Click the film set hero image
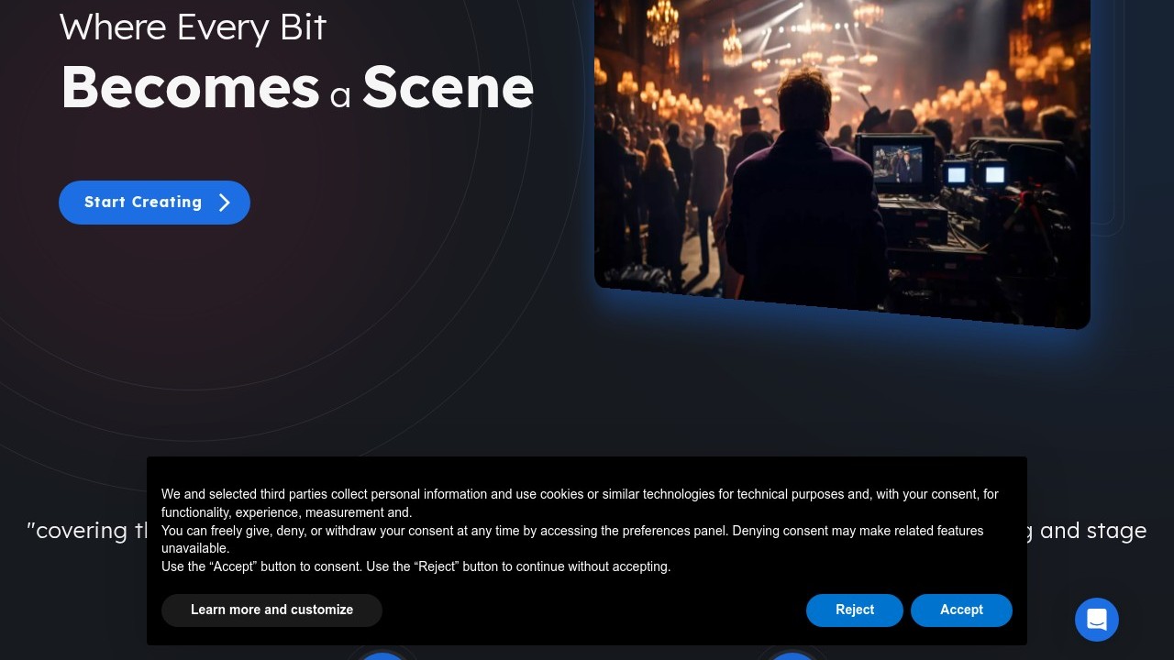Screen dimensions: 1174x660 (842, 156)
